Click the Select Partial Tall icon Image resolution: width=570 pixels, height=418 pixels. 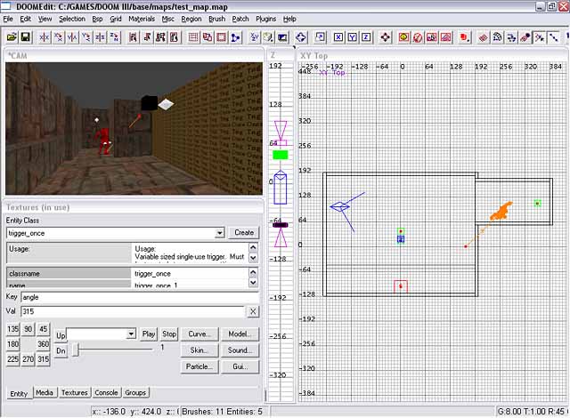pyautogui.click(x=160, y=37)
